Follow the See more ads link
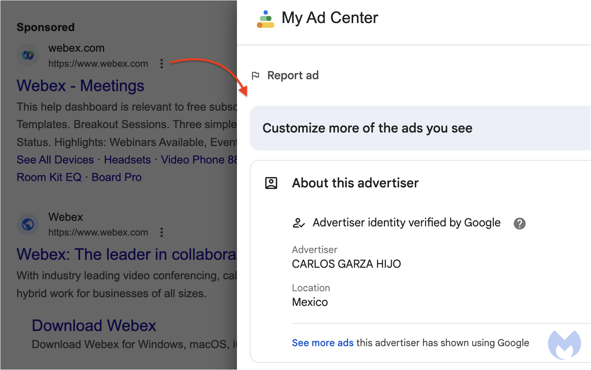The width and height of the screenshot is (591, 370). coord(323,343)
